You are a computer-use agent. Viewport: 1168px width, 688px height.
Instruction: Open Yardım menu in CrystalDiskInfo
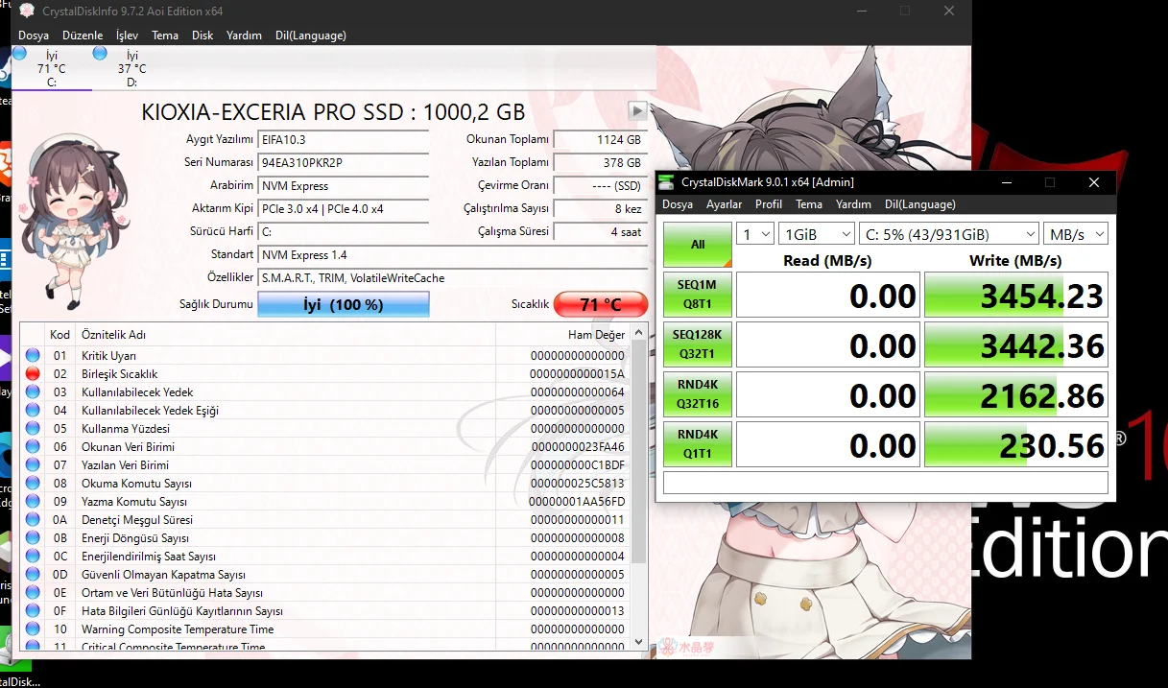[244, 36]
